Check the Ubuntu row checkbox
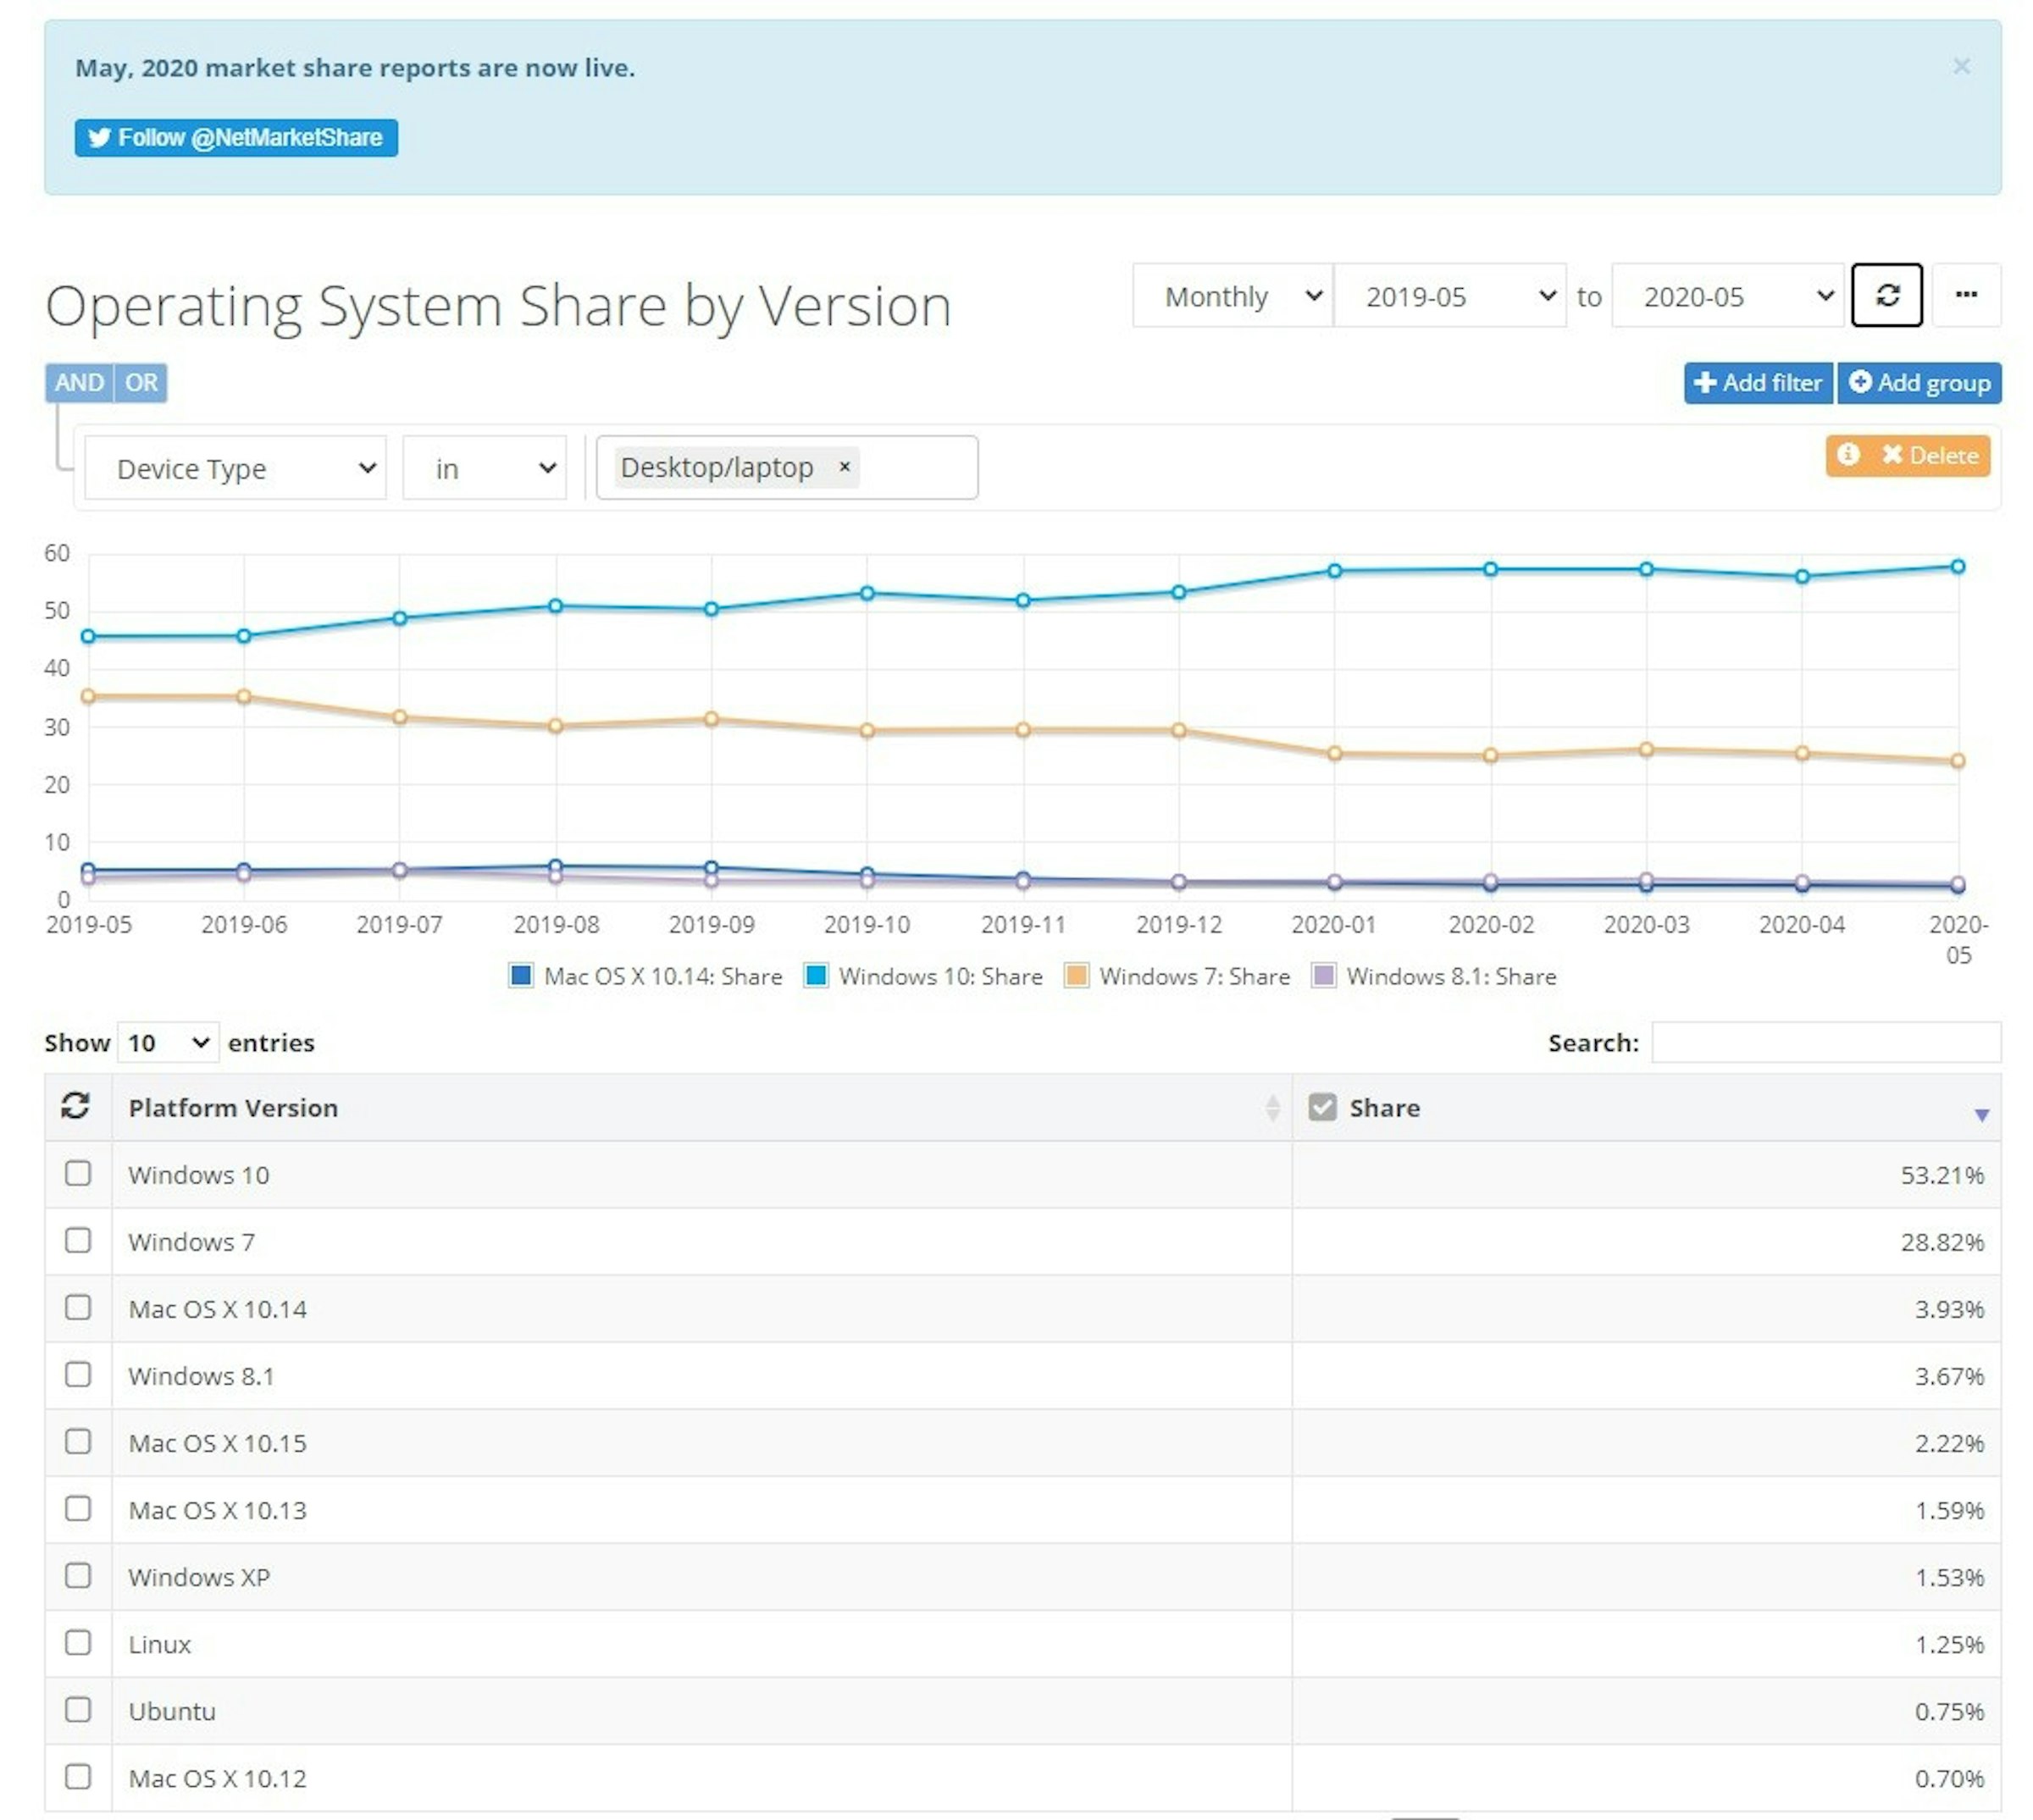2033x1820 pixels. click(x=78, y=1708)
